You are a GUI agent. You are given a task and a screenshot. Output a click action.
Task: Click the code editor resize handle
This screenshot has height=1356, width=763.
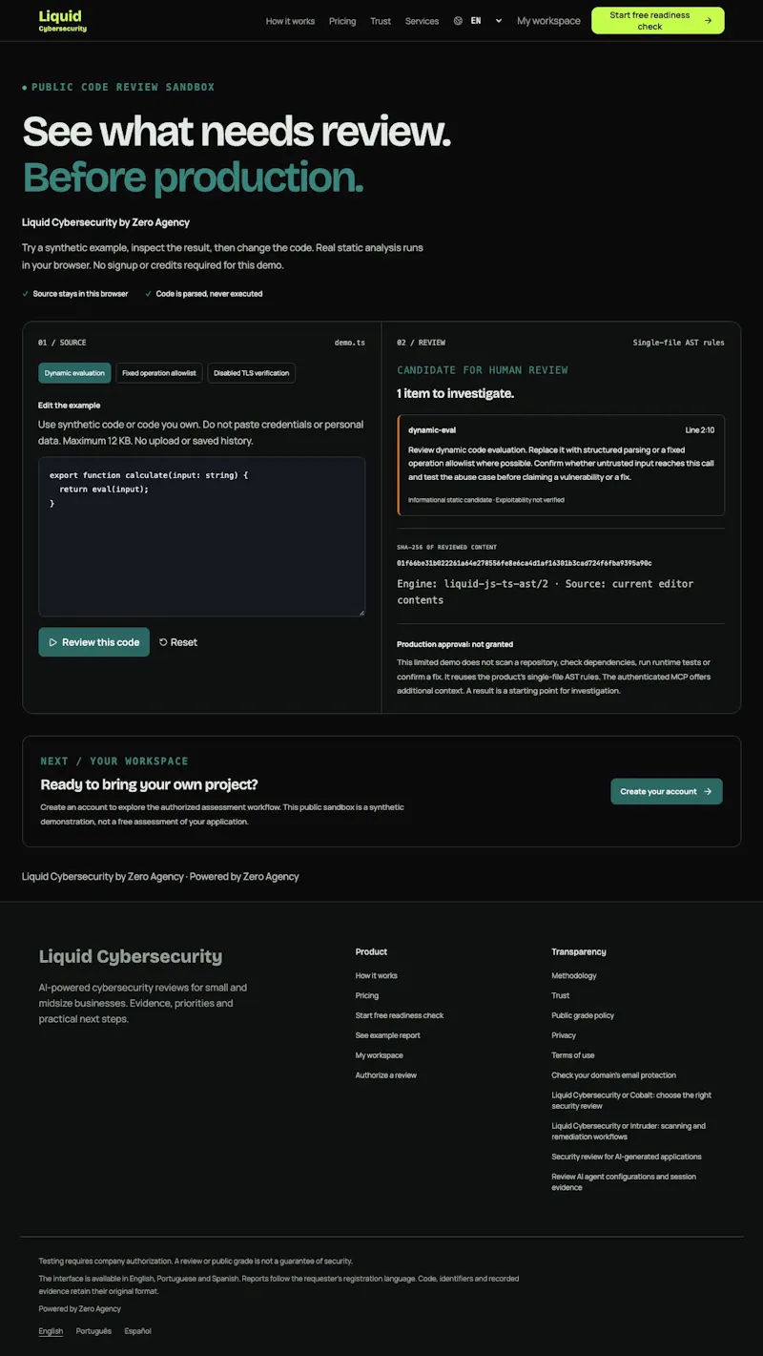pos(361,612)
